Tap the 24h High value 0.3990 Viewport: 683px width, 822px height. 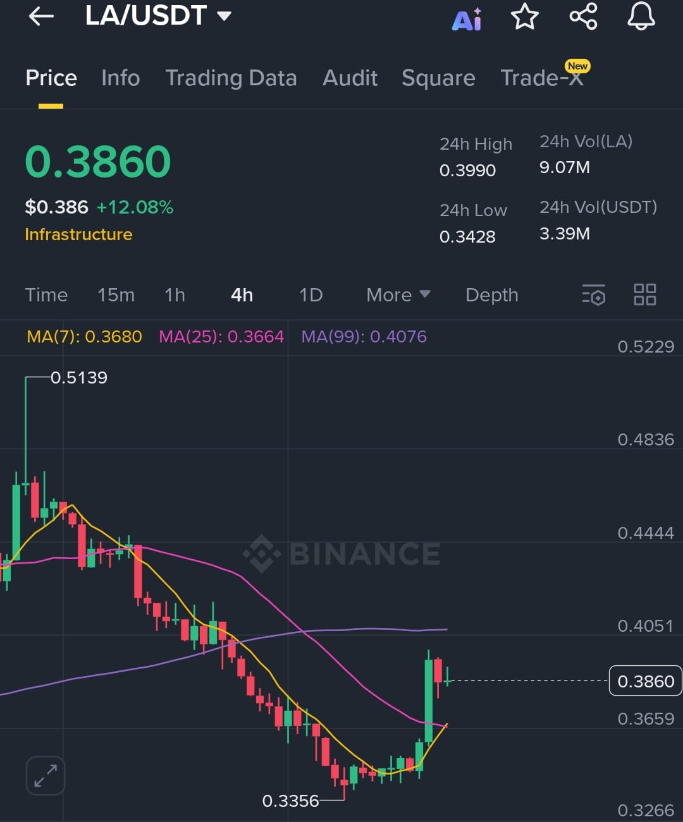[467, 171]
